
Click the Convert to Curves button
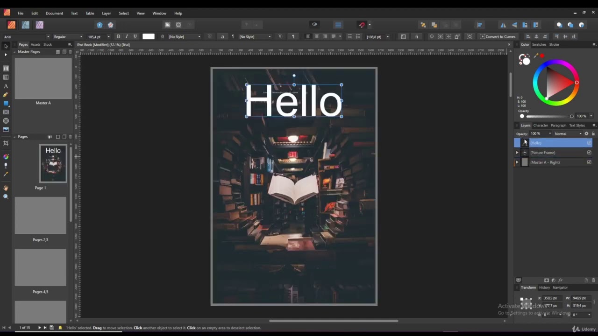point(498,37)
